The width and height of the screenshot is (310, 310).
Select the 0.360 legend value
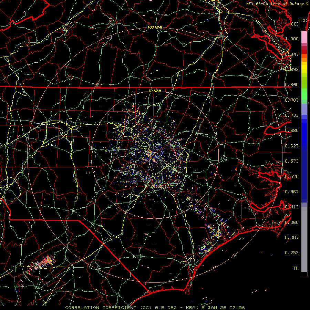[x=292, y=223]
